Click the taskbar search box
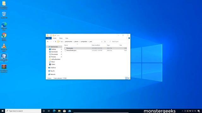 click(23, 111)
